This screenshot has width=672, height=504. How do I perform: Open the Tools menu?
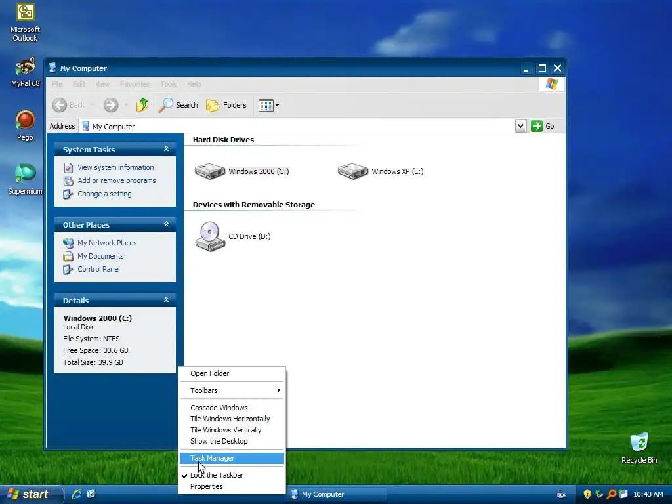[169, 84]
